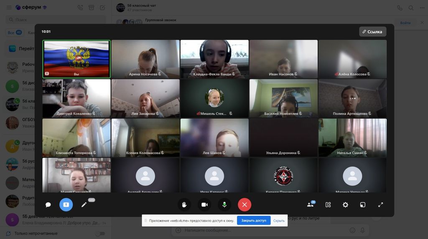Select Ульяна Доронина dark tile
This screenshot has width=428, height=239.
pos(284,138)
